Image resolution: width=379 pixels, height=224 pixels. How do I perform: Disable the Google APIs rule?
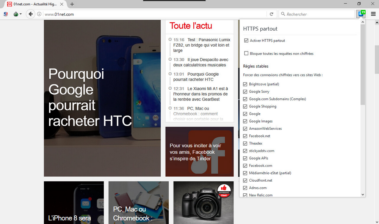pos(245,158)
